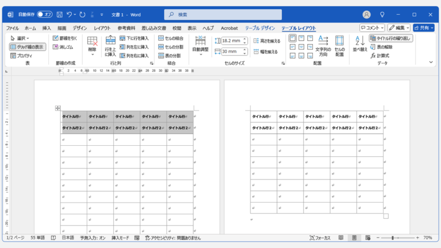Viewport: 441px width, 248px height.
Task: Click the lightbulb help icon
Action: point(382,14)
